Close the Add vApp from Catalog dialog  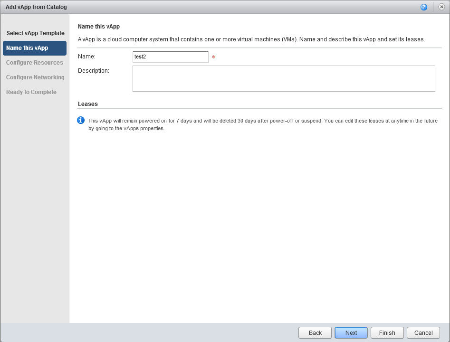(441, 7)
